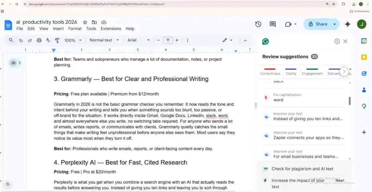Viewport: 372px width, 192px height.
Task: Open the account avatar J
Action: [x=361, y=24]
